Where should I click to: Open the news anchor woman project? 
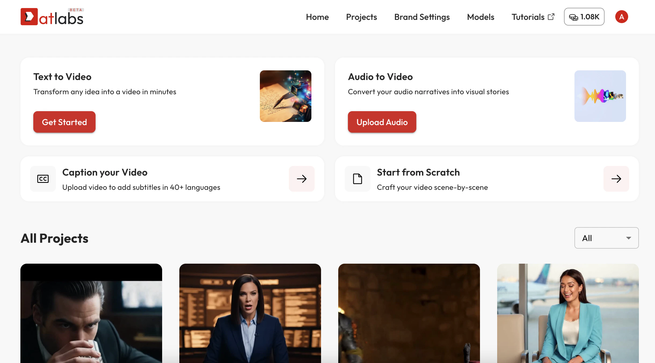pos(250,313)
